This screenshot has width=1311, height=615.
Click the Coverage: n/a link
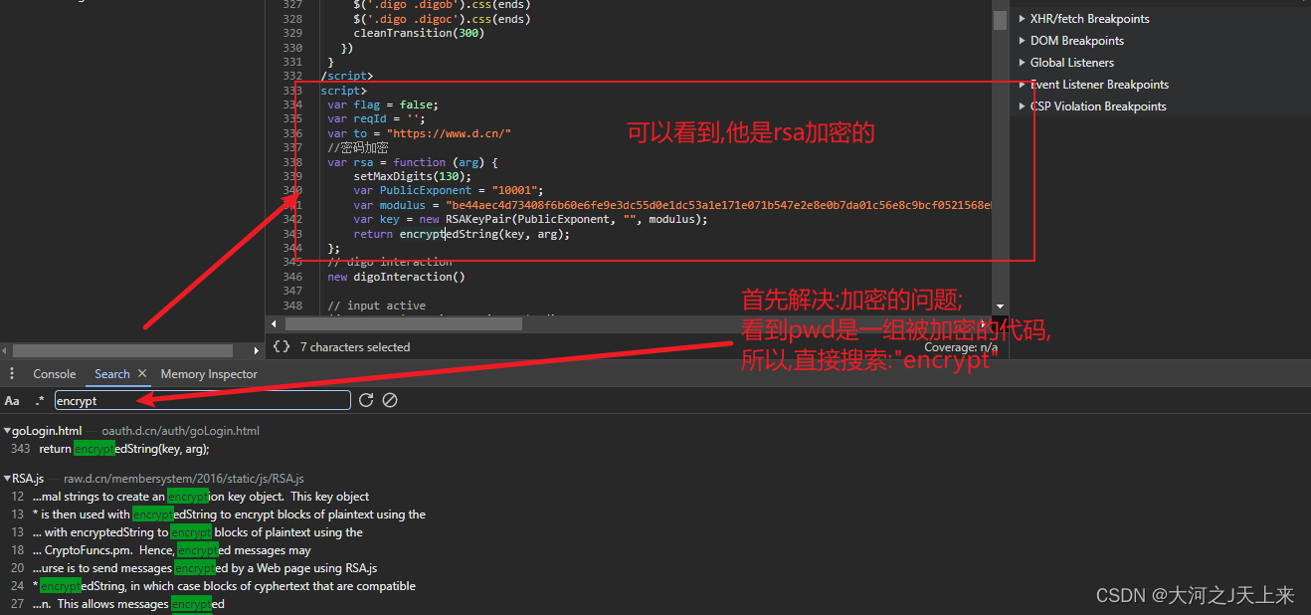click(963, 347)
